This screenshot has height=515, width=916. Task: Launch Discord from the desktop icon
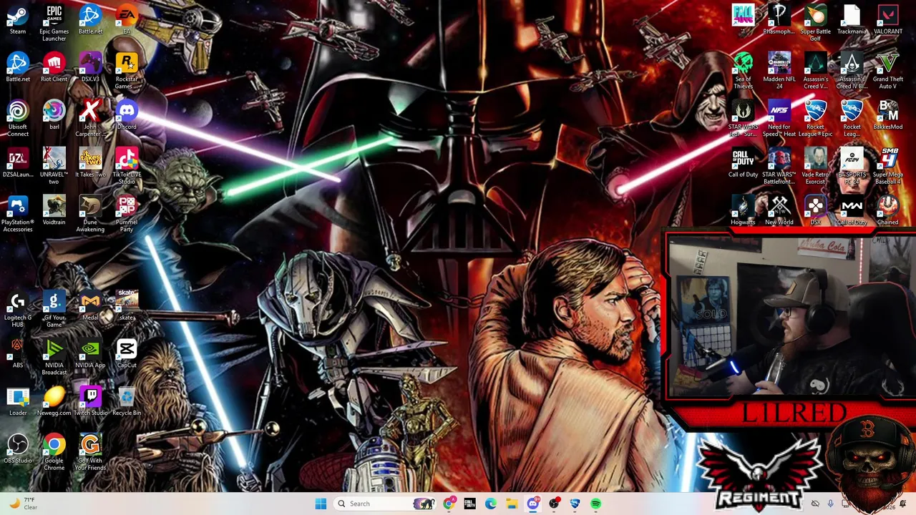click(127, 116)
